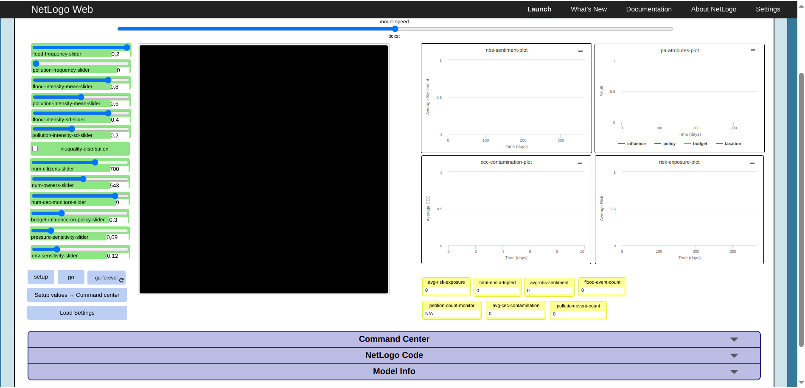Screen dimensions: 805x388
Task: Open the cec-contamination-plot options menu
Action: coord(580,162)
